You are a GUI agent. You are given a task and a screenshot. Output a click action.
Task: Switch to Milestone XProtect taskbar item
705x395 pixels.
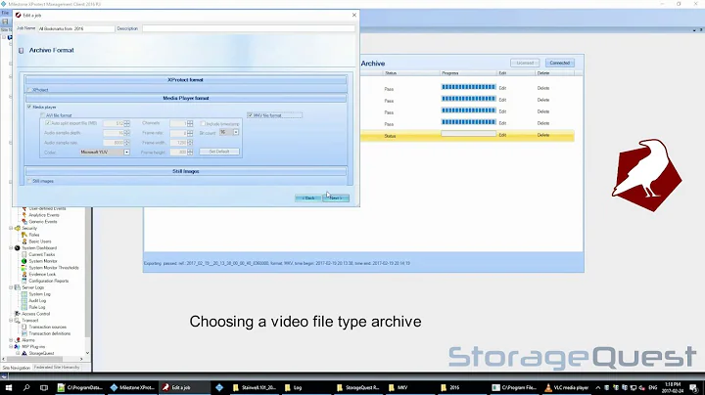[x=132, y=387]
